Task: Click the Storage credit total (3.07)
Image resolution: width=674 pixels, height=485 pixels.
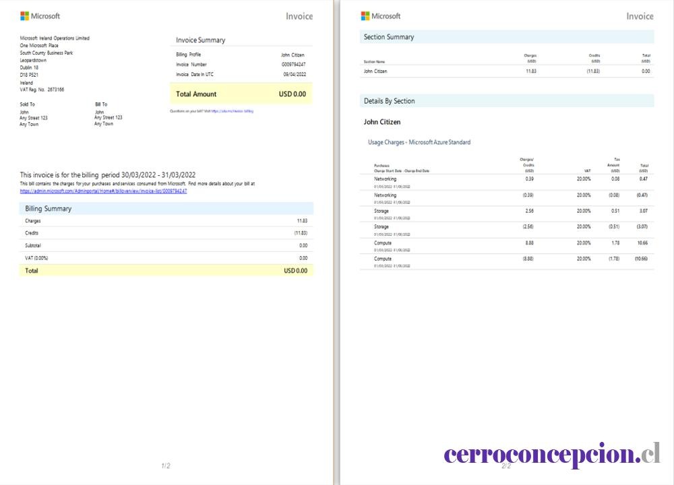Action: [x=642, y=226]
